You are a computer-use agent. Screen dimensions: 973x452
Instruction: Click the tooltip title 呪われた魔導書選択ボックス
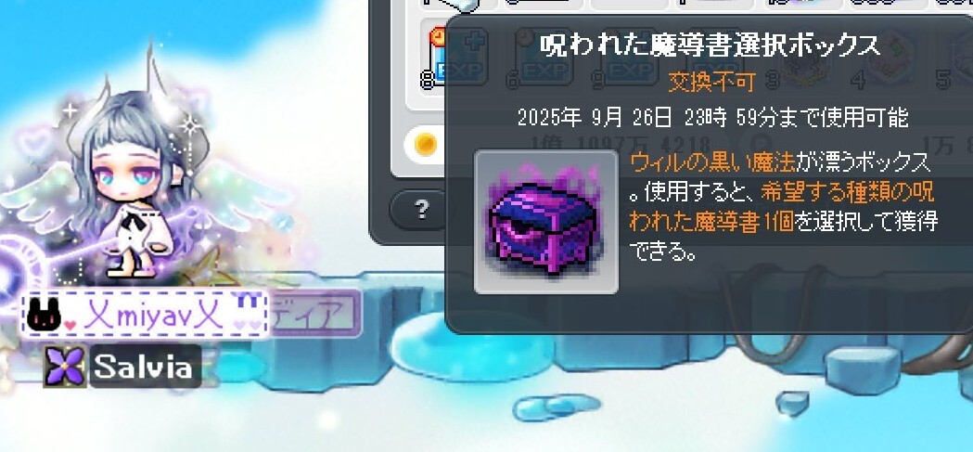[710, 45]
